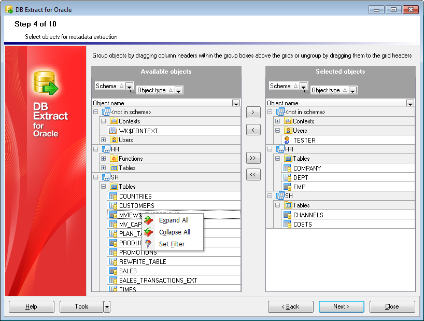Choose Expand All from context menu

pyautogui.click(x=173, y=220)
